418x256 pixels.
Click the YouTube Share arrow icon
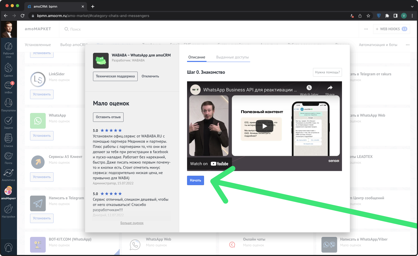[330, 88]
